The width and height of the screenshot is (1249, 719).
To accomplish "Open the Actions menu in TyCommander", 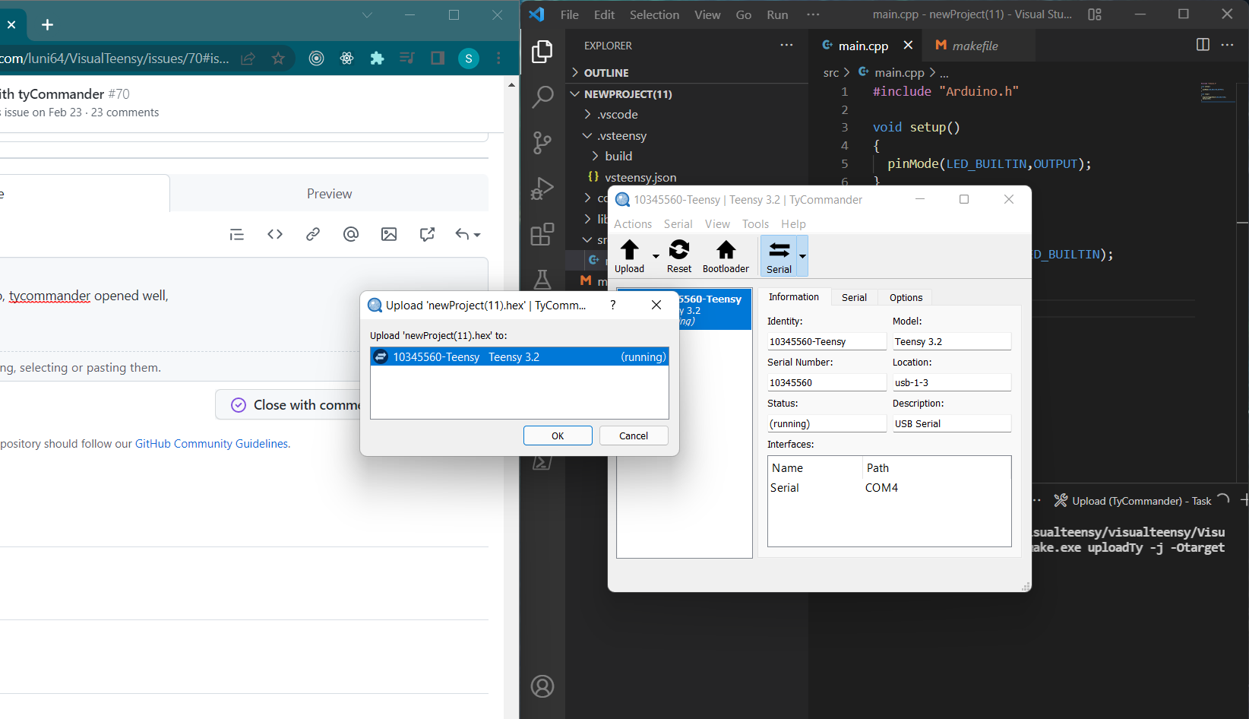I will click(633, 223).
